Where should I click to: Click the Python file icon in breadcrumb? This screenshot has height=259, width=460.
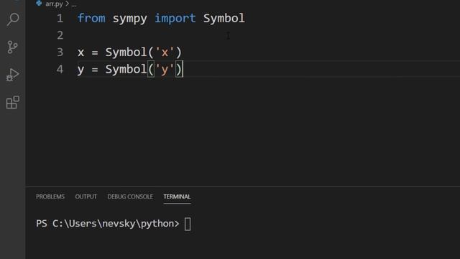pyautogui.click(x=39, y=3)
